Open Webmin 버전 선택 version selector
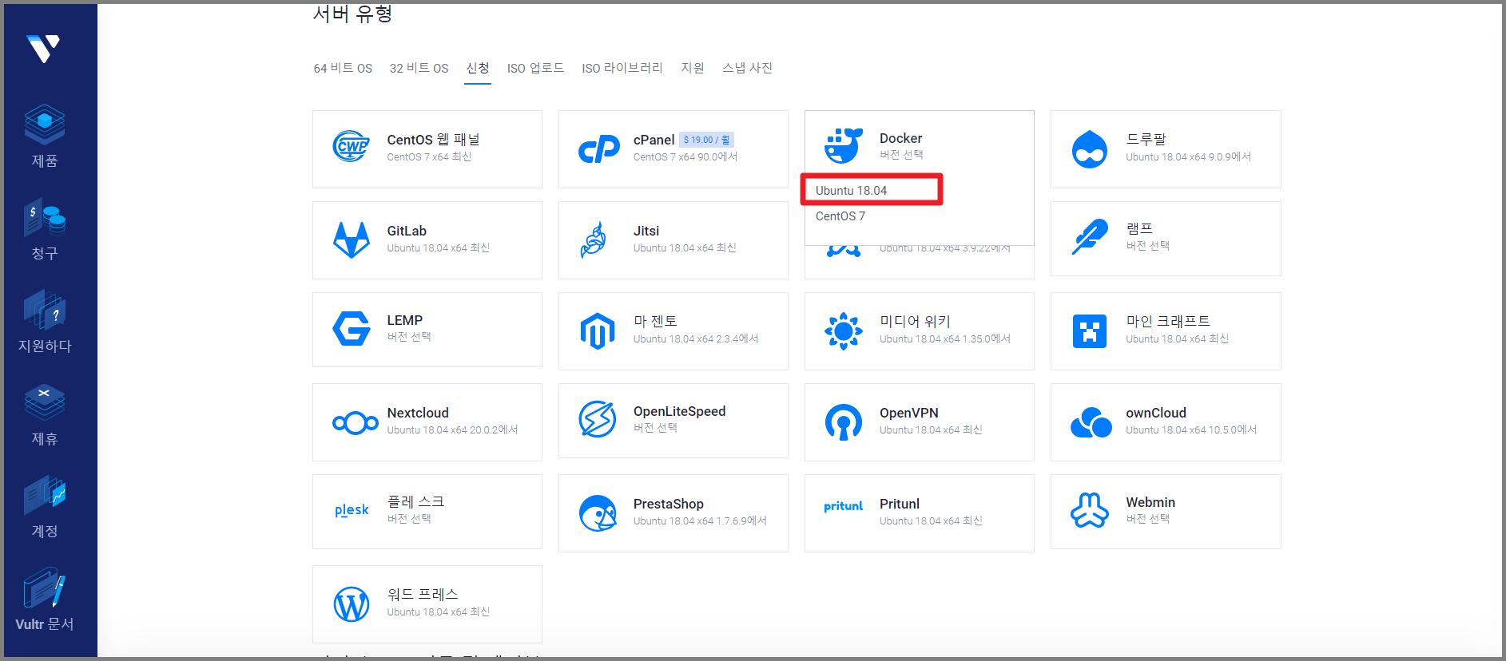 (x=1147, y=519)
